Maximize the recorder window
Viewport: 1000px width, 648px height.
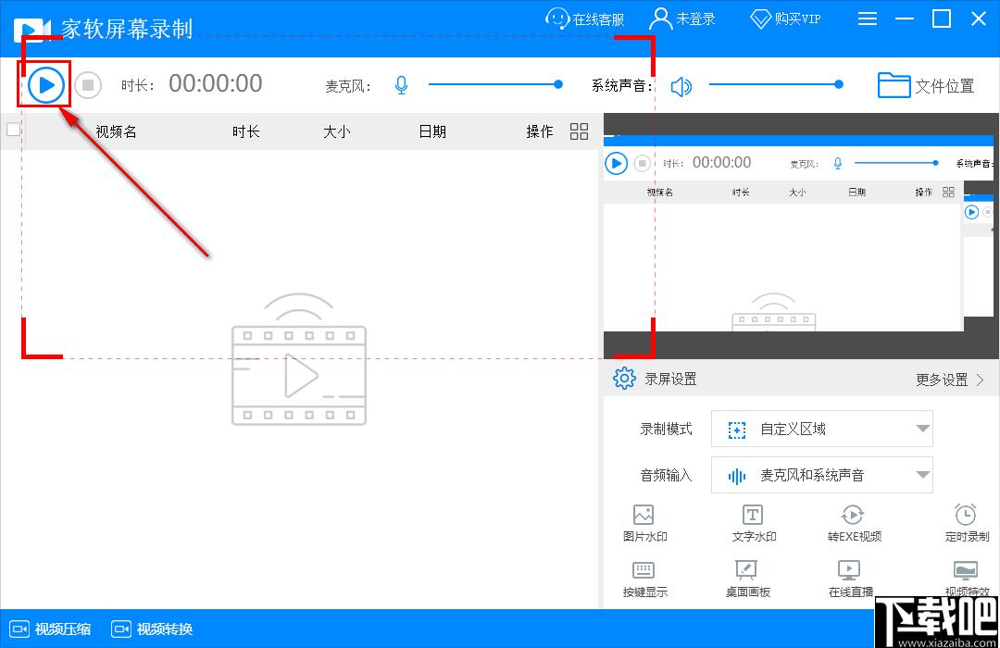pos(942,19)
